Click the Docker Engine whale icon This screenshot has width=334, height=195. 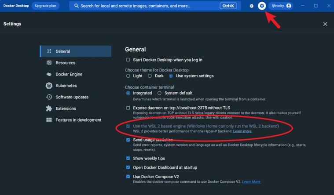click(49, 74)
